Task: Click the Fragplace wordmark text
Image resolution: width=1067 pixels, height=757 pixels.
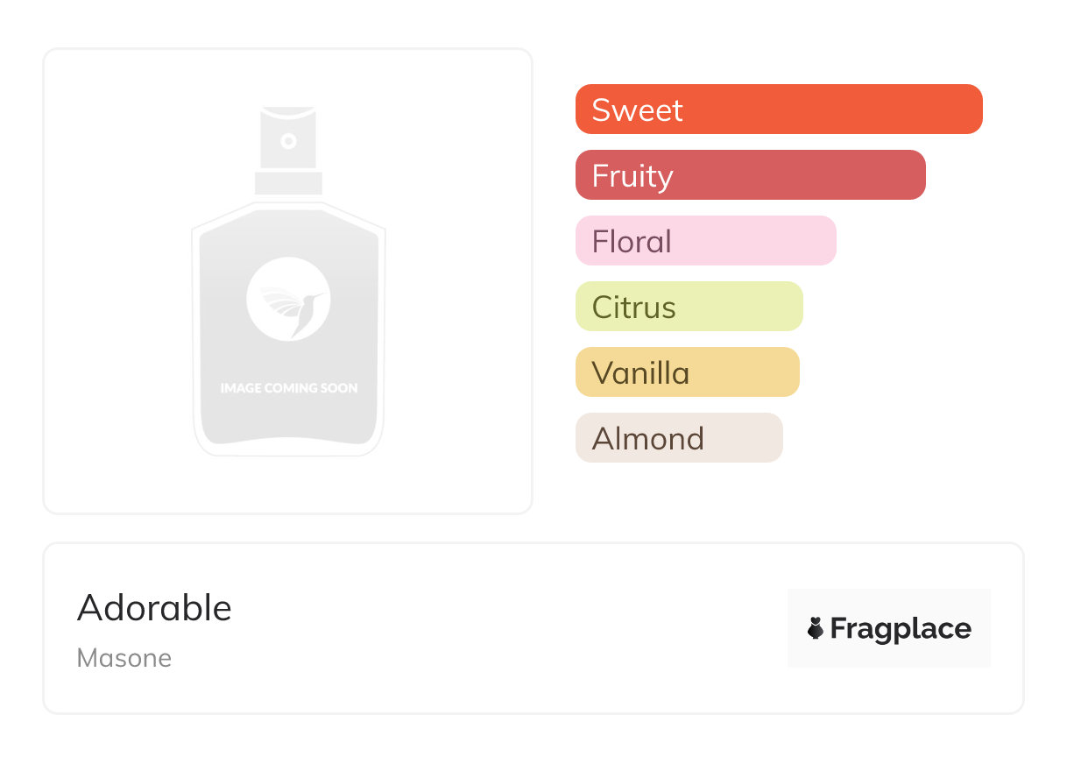Action: pos(901,628)
